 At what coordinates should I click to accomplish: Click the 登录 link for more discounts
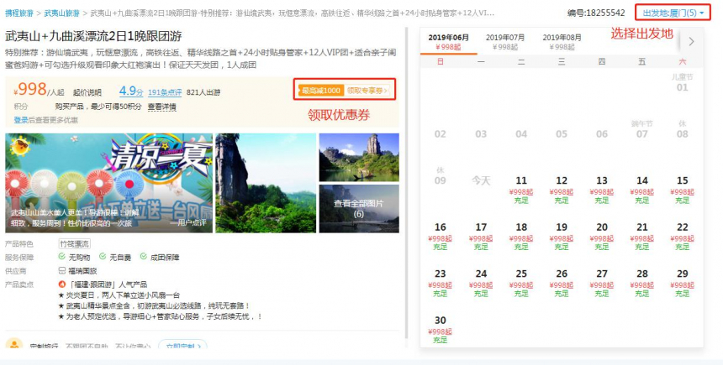[x=21, y=120]
